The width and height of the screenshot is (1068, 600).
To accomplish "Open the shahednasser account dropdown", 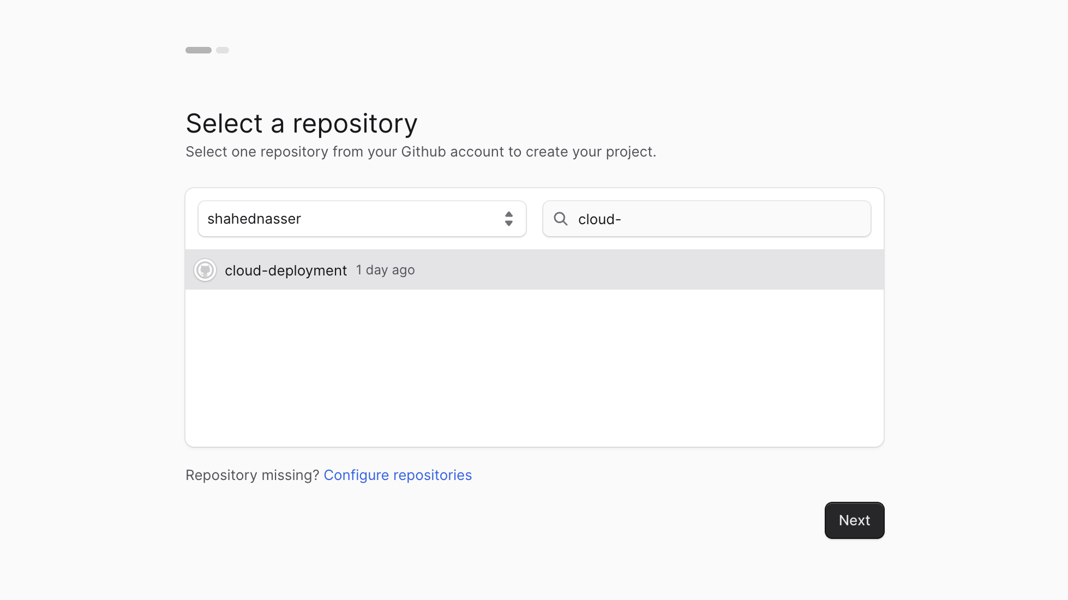I will click(362, 219).
